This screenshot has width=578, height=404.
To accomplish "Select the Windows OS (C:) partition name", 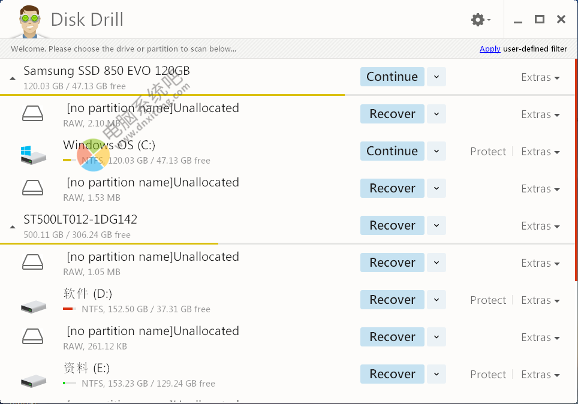I will pyautogui.click(x=109, y=145).
